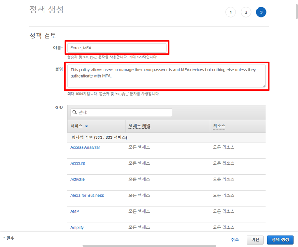Click the * 필수 required note
Viewport: 298px width, 247px height.
coord(9,238)
